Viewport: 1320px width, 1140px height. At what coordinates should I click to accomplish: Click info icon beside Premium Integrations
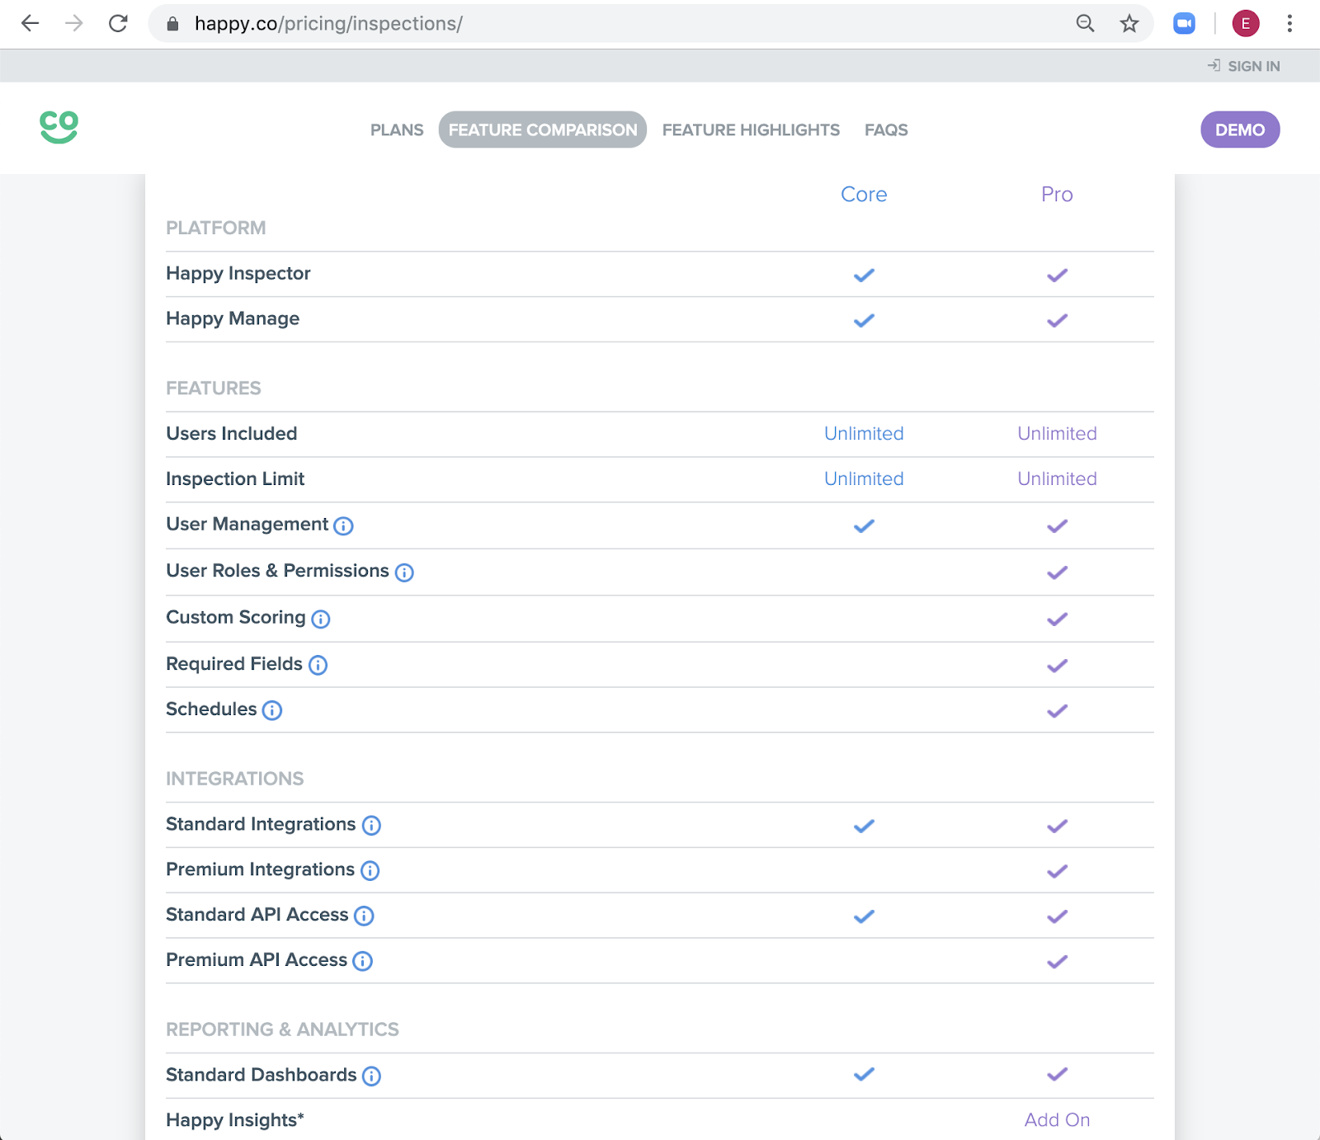tap(370, 871)
